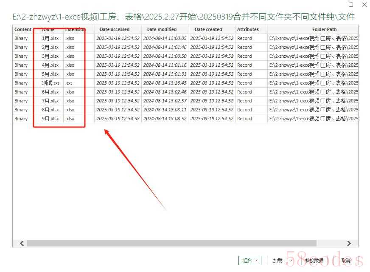Click the 加载 button
Image resolution: width=370 pixels, height=272 pixels.
point(277,261)
